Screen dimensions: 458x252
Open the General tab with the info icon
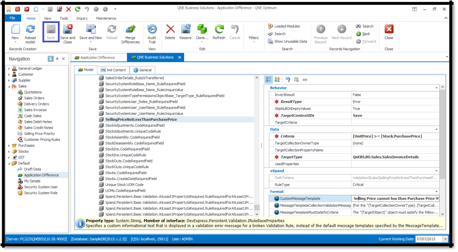coord(143,70)
